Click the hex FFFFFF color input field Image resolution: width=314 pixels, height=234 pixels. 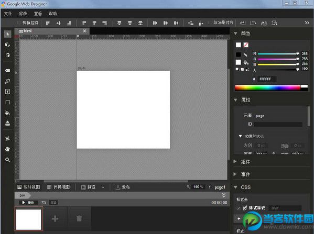click(x=266, y=79)
